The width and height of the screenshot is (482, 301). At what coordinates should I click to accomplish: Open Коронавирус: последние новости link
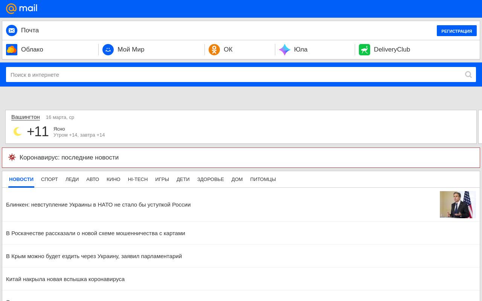69,157
